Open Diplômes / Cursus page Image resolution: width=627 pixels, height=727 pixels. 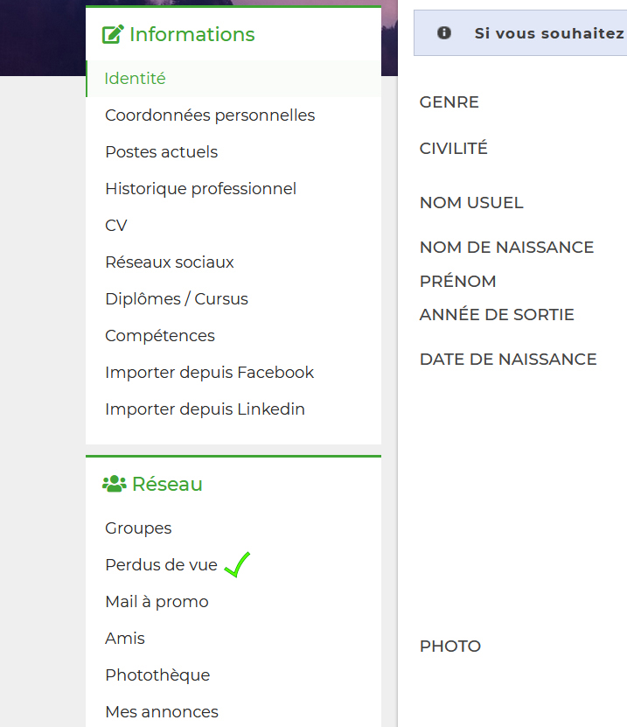click(177, 299)
